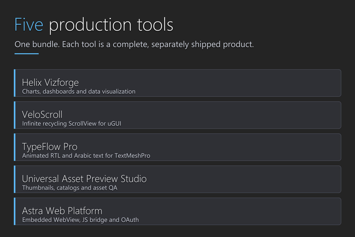This screenshot has width=355, height=237.
Task: Select the Helix Vizforge card
Action: (x=177, y=83)
